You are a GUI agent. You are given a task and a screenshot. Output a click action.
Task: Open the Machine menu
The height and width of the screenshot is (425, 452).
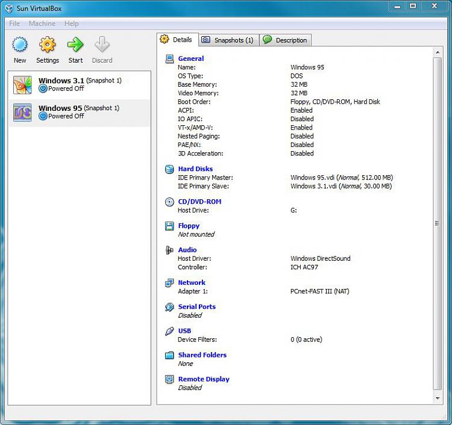tap(42, 23)
